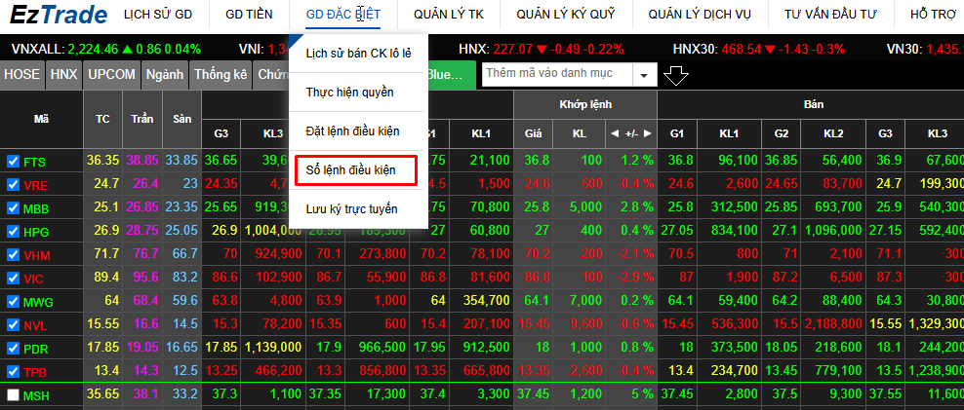Switch to the Ngành tab
Viewport: 964px width, 410px height.
pyautogui.click(x=165, y=75)
